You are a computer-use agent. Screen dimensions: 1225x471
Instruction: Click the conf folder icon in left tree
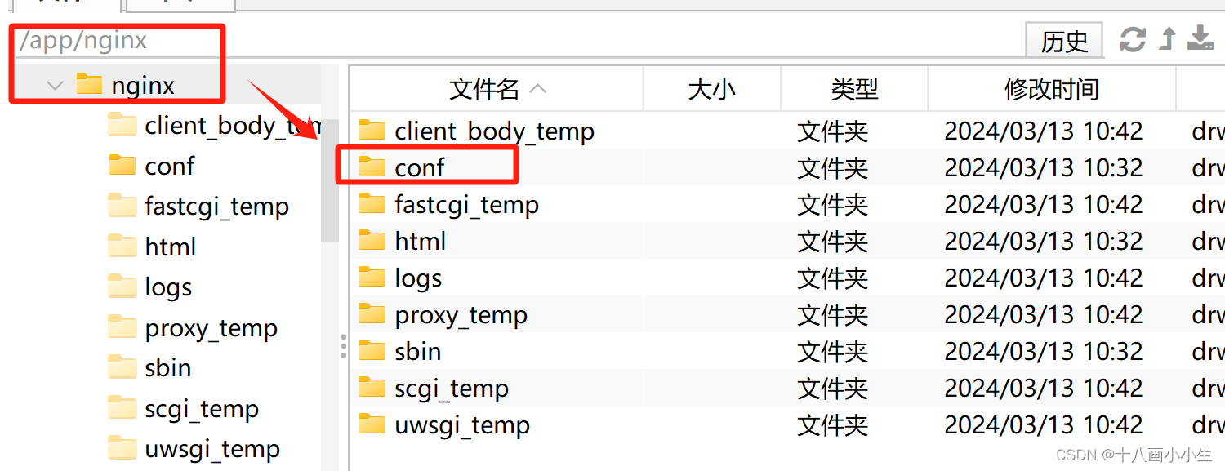pyautogui.click(x=122, y=165)
